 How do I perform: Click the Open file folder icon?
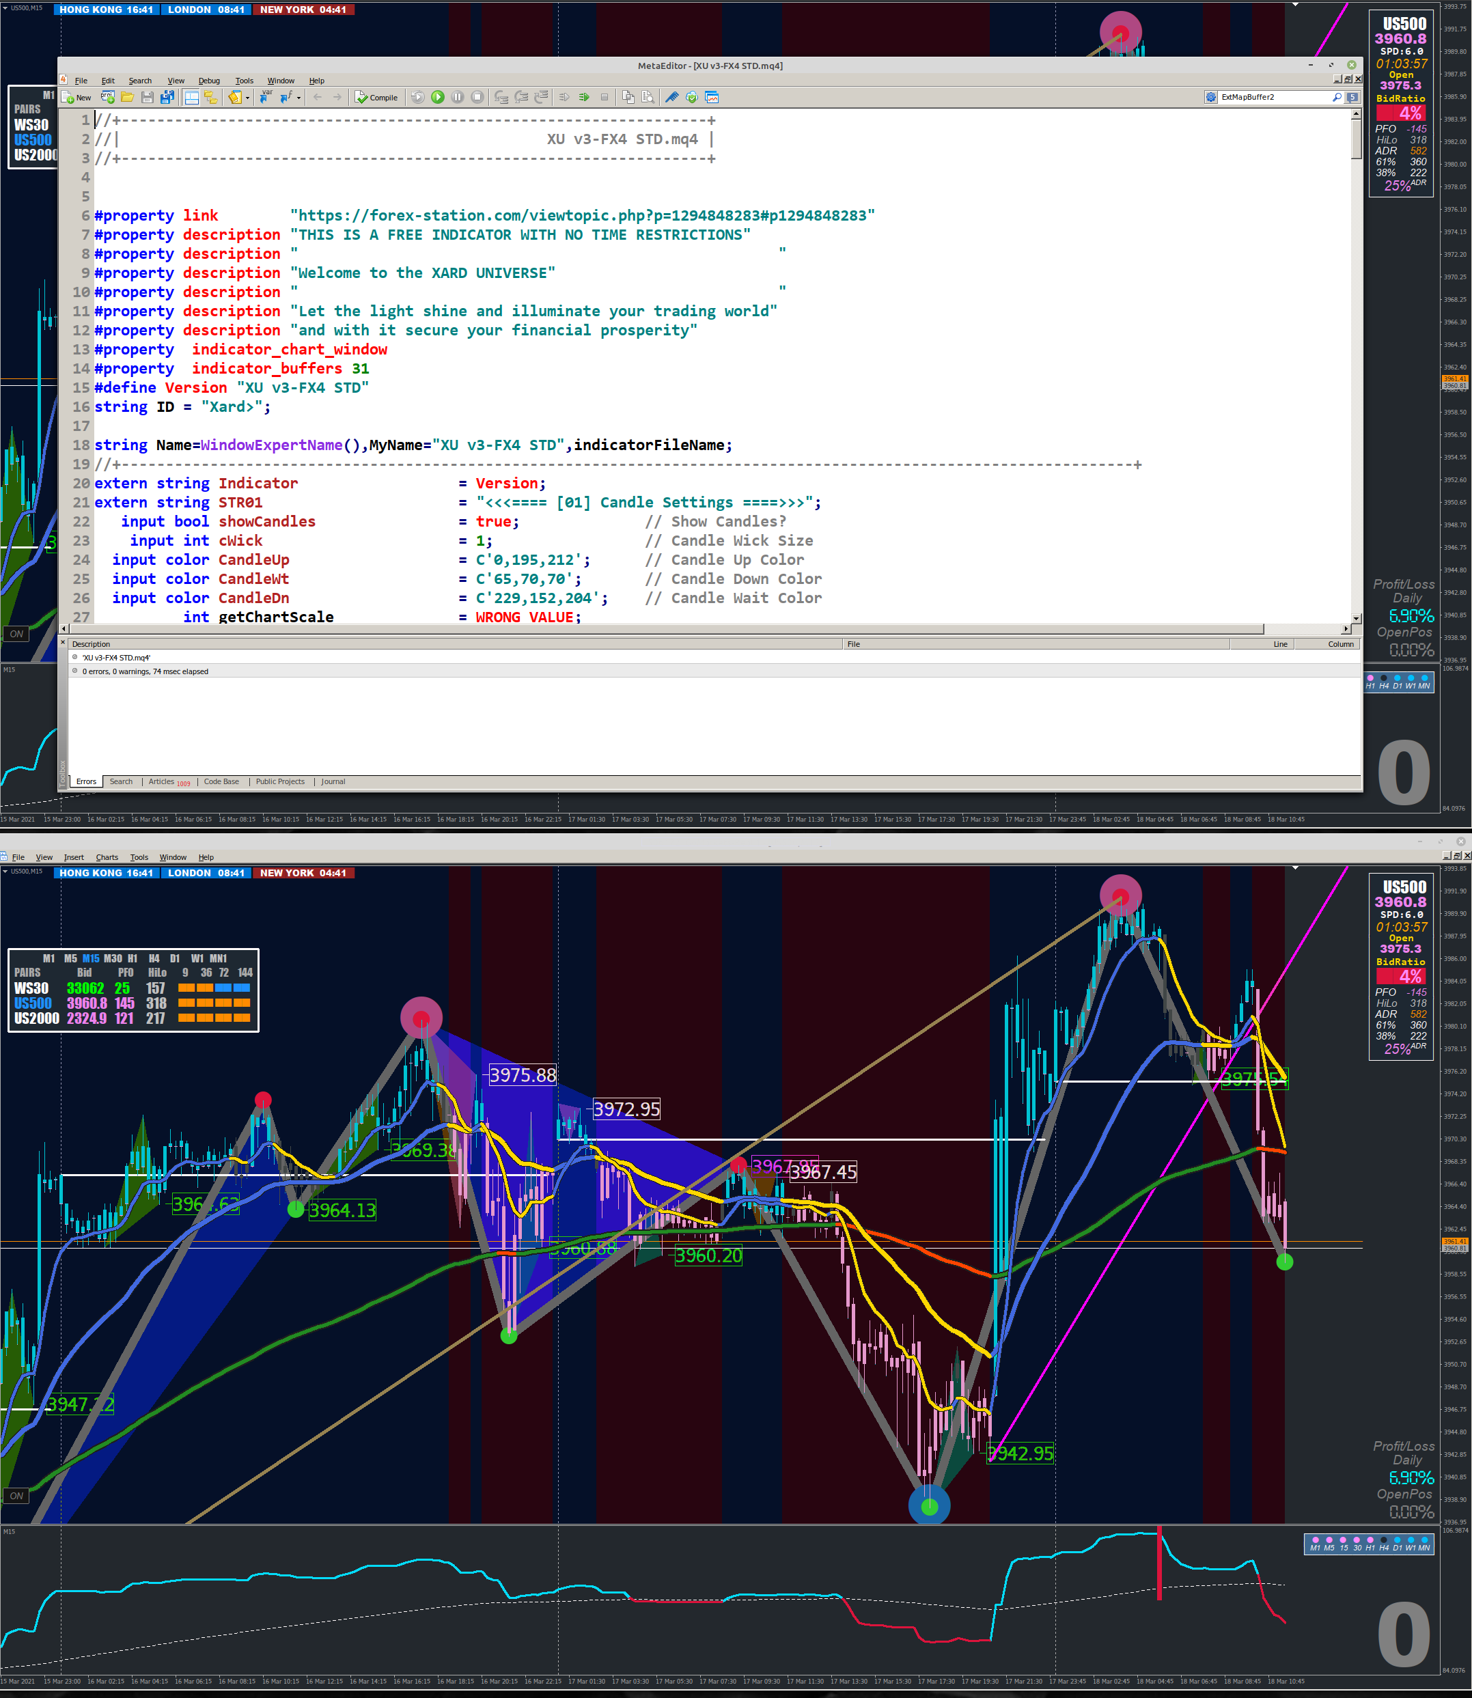click(x=127, y=97)
